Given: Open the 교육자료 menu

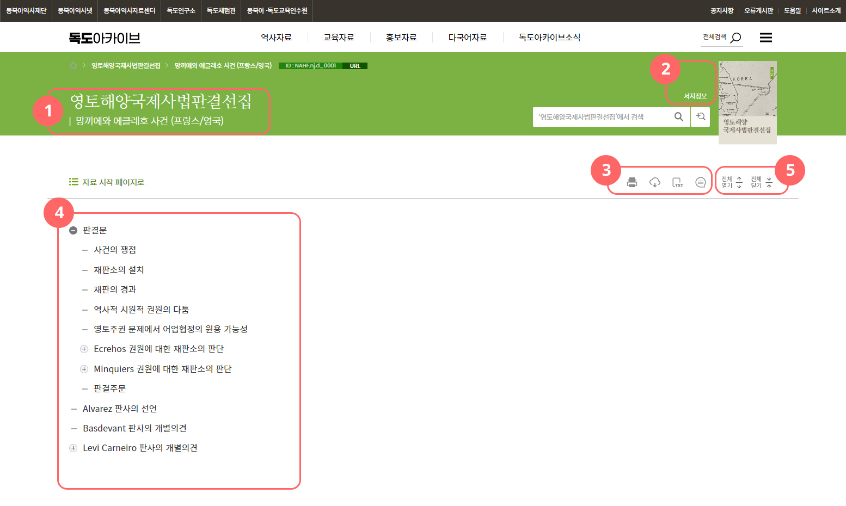Looking at the screenshot, I should [x=339, y=37].
